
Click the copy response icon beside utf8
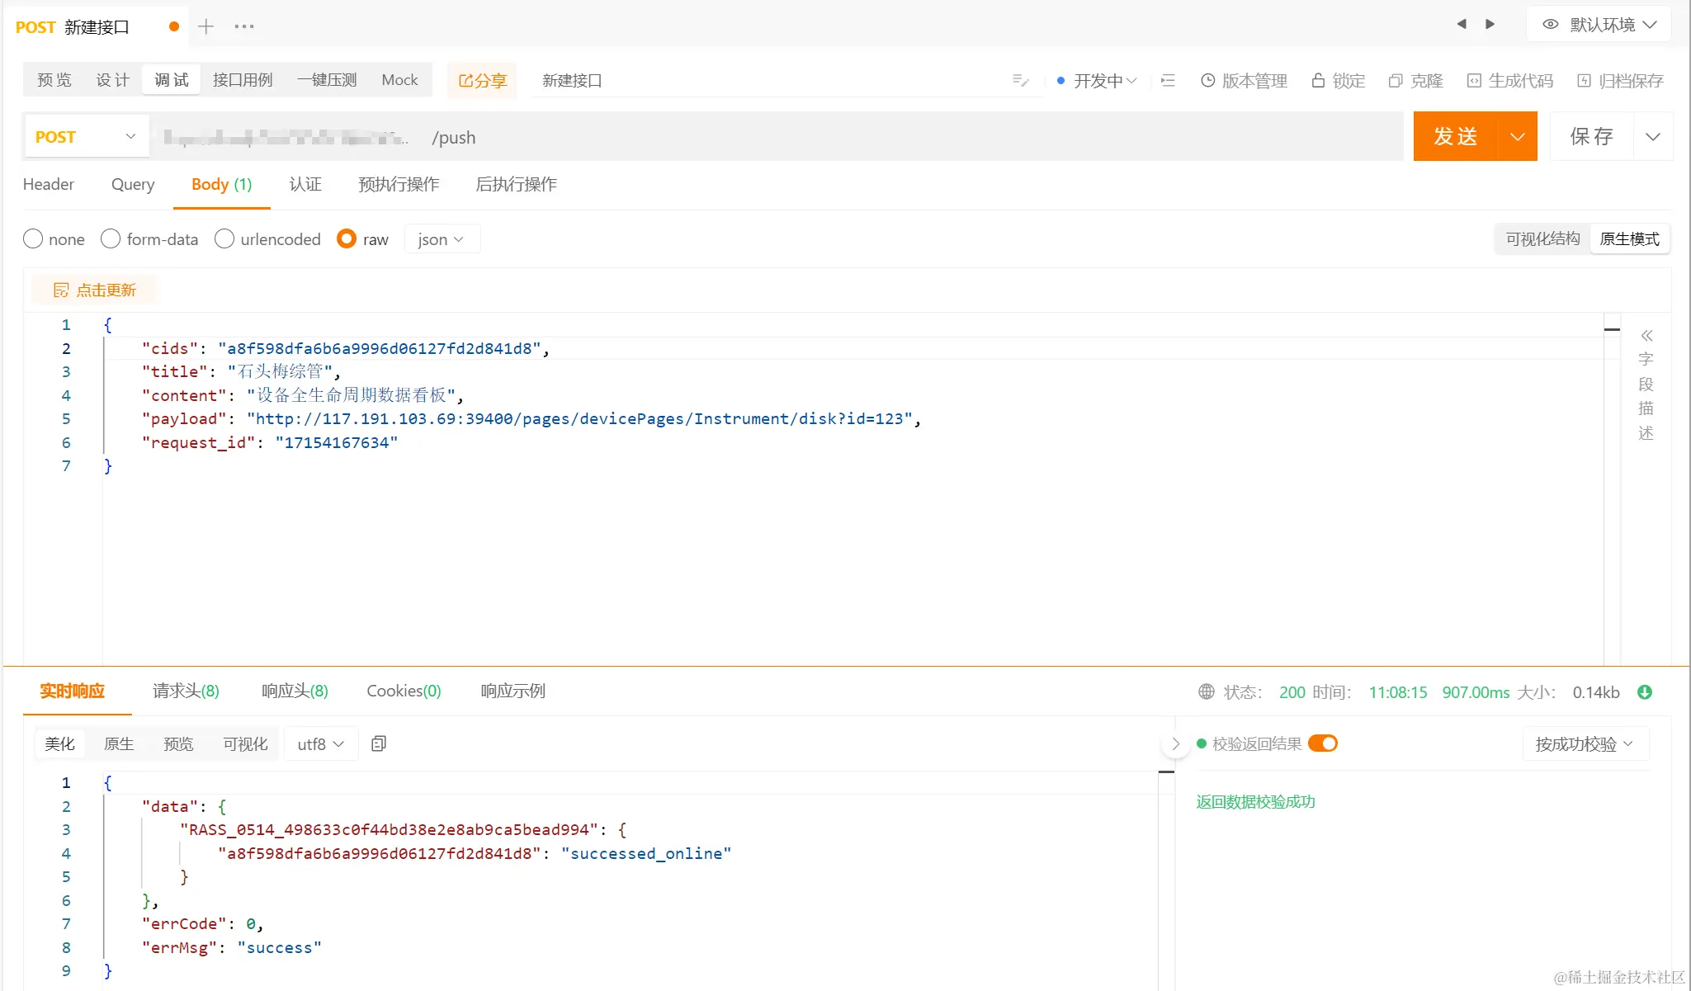[x=379, y=743]
